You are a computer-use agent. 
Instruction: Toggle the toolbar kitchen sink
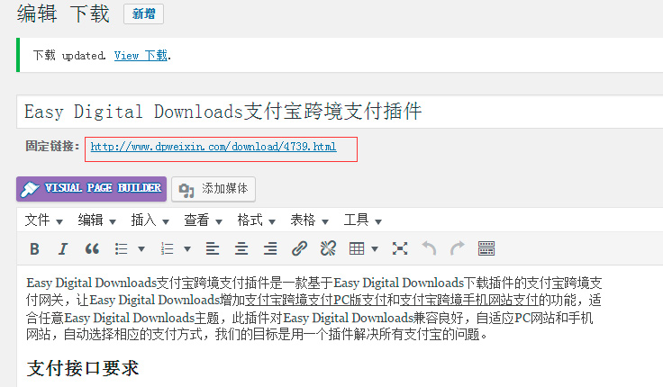pyautogui.click(x=486, y=248)
